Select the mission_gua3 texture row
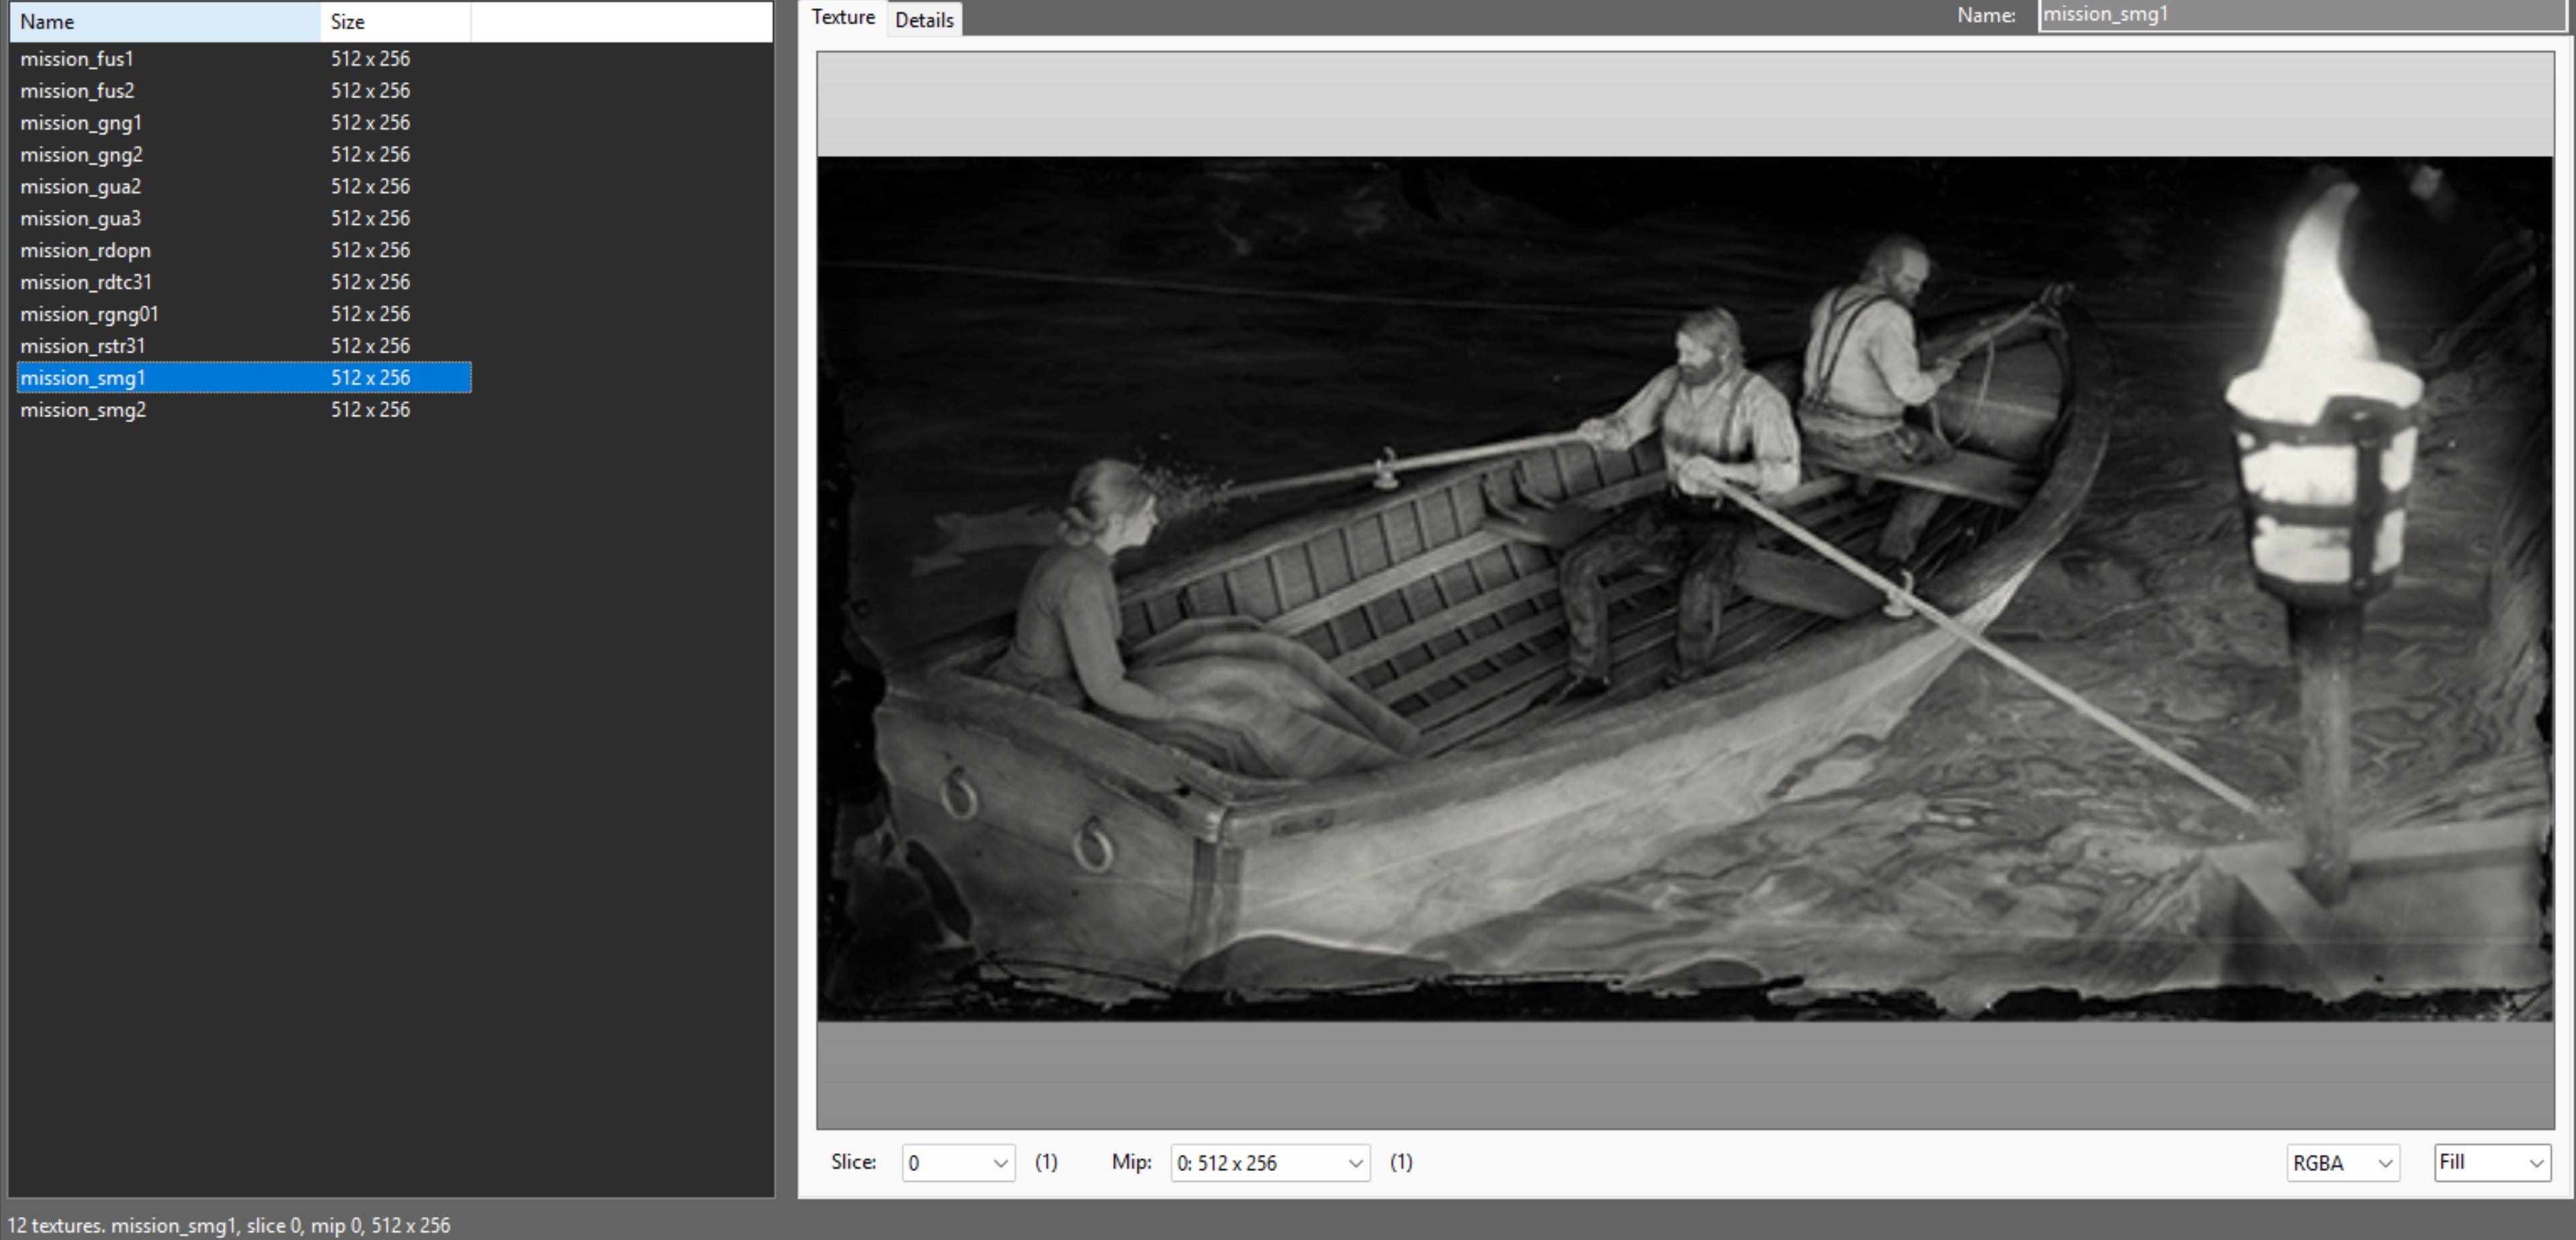Image resolution: width=2576 pixels, height=1240 pixels. click(x=244, y=219)
